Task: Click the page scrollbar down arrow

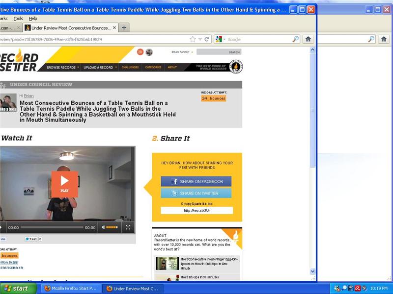Action: [x=312, y=271]
